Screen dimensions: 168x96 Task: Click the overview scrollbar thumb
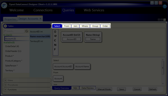[x=163, y=68]
